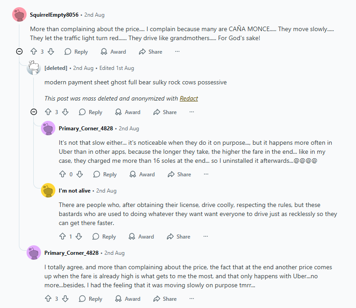Downvote the last Primary_Corner_4828 comment
This screenshot has height=308, width=356.
(x=65, y=299)
